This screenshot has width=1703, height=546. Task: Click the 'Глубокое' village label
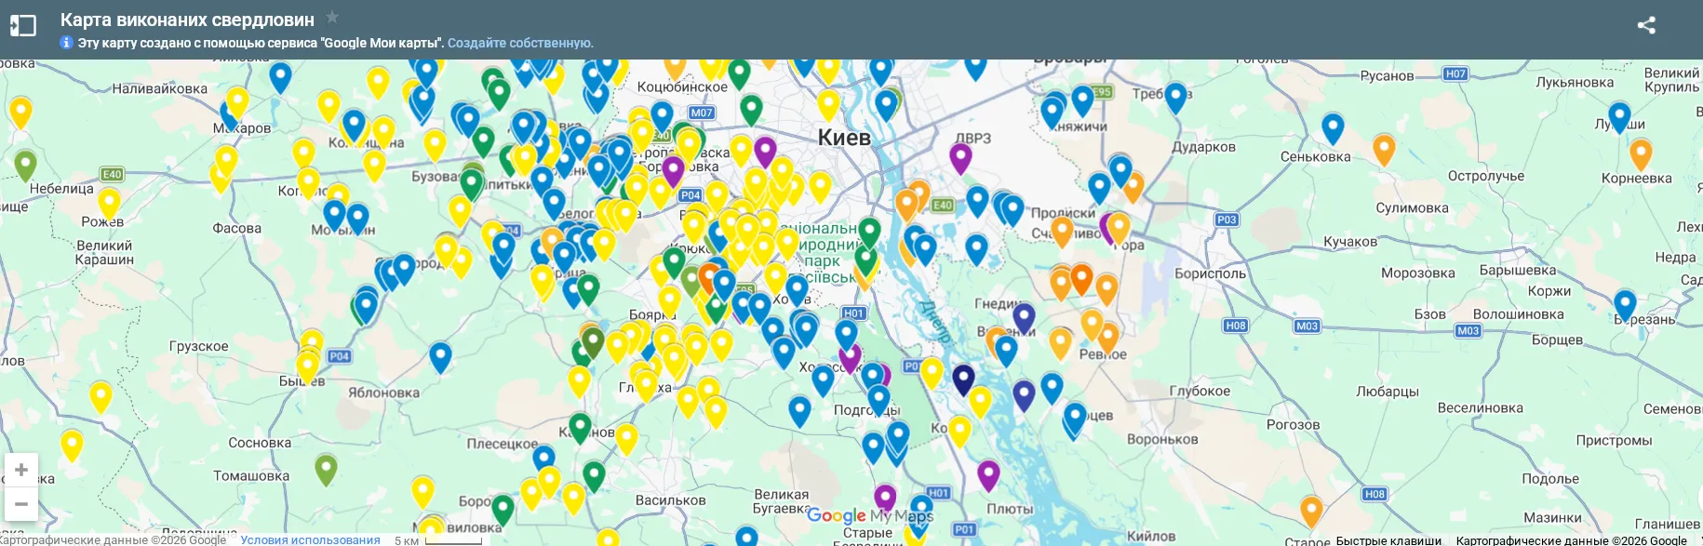[1200, 391]
